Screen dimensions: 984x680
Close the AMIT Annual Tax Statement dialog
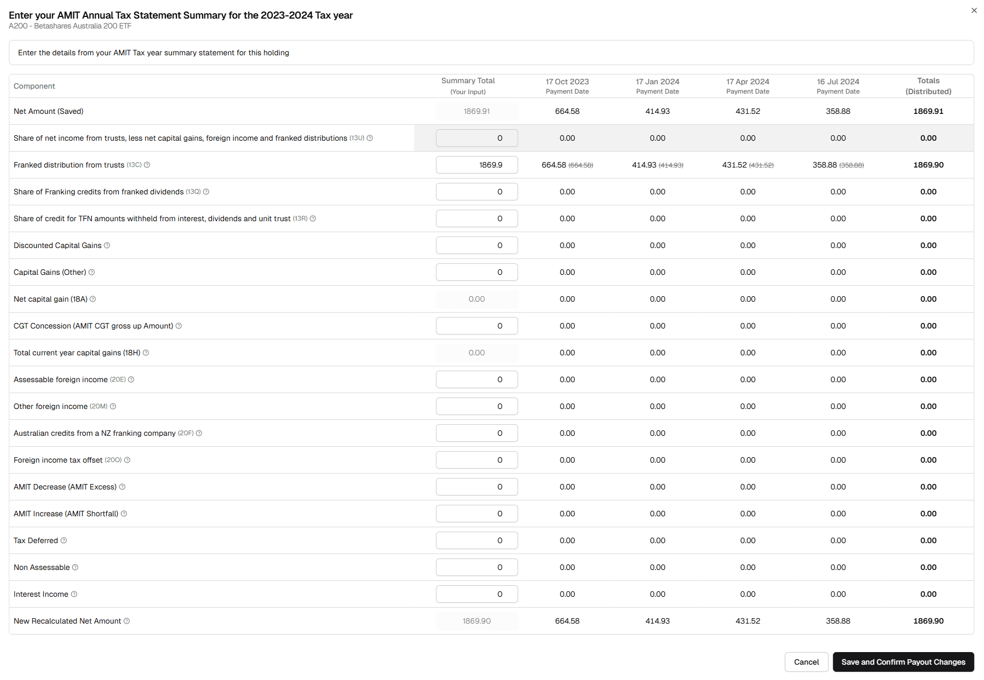(x=974, y=10)
